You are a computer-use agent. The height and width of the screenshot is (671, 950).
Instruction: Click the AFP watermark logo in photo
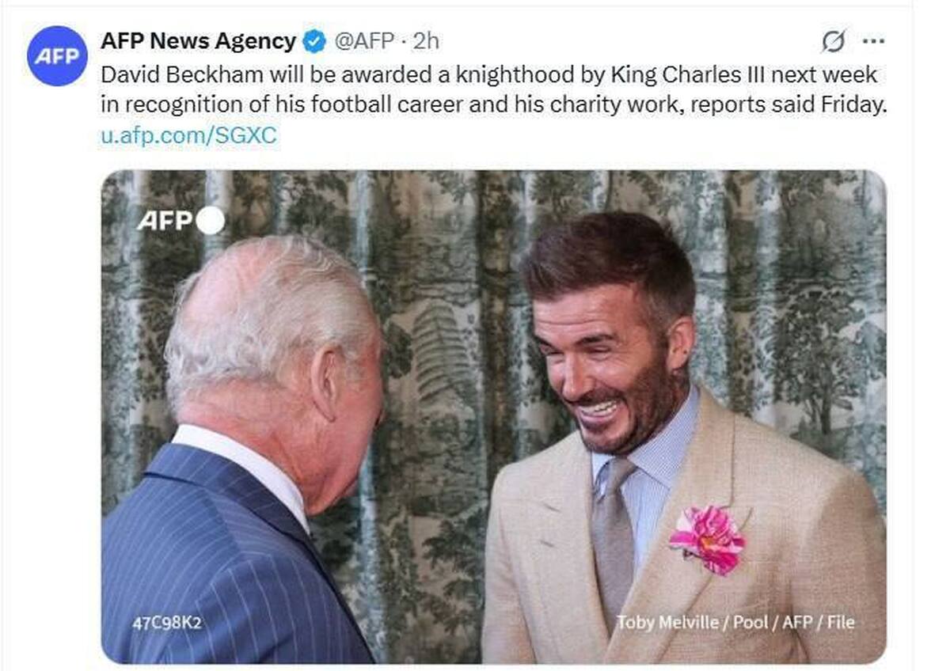coord(165,221)
